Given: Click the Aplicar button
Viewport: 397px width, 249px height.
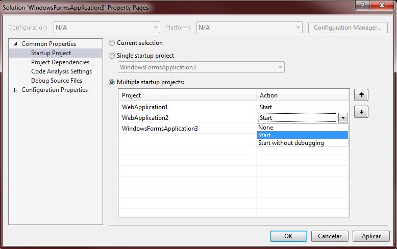Looking at the screenshot, I should click(x=371, y=236).
